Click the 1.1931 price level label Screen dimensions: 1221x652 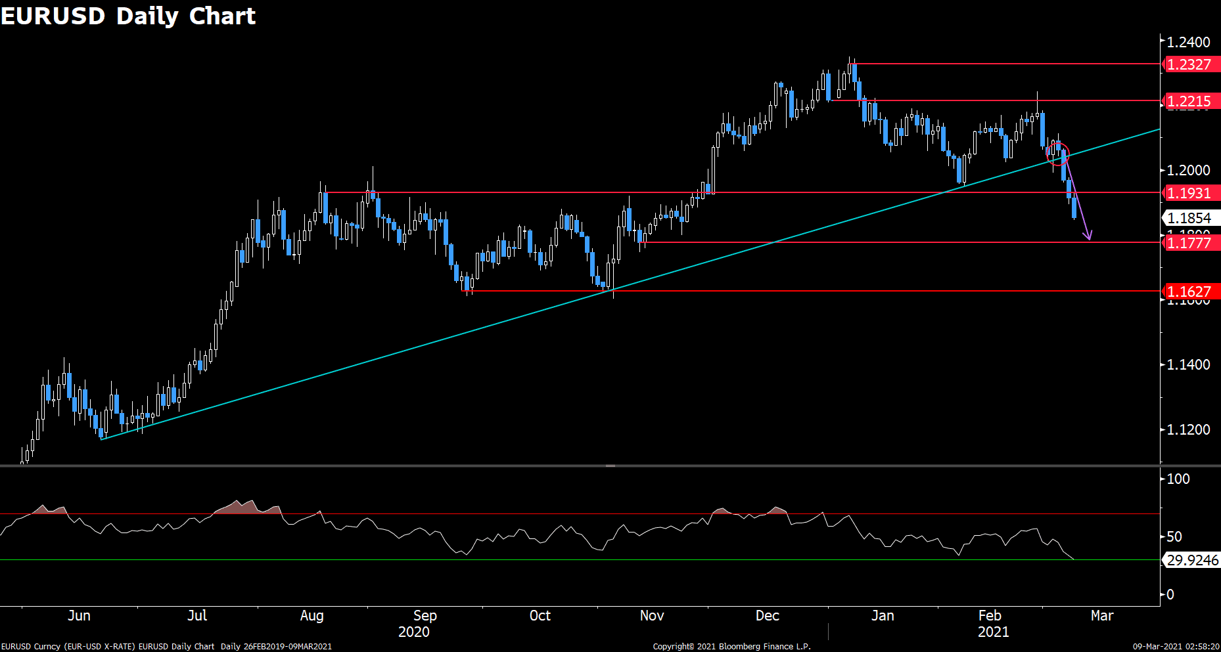(1191, 193)
